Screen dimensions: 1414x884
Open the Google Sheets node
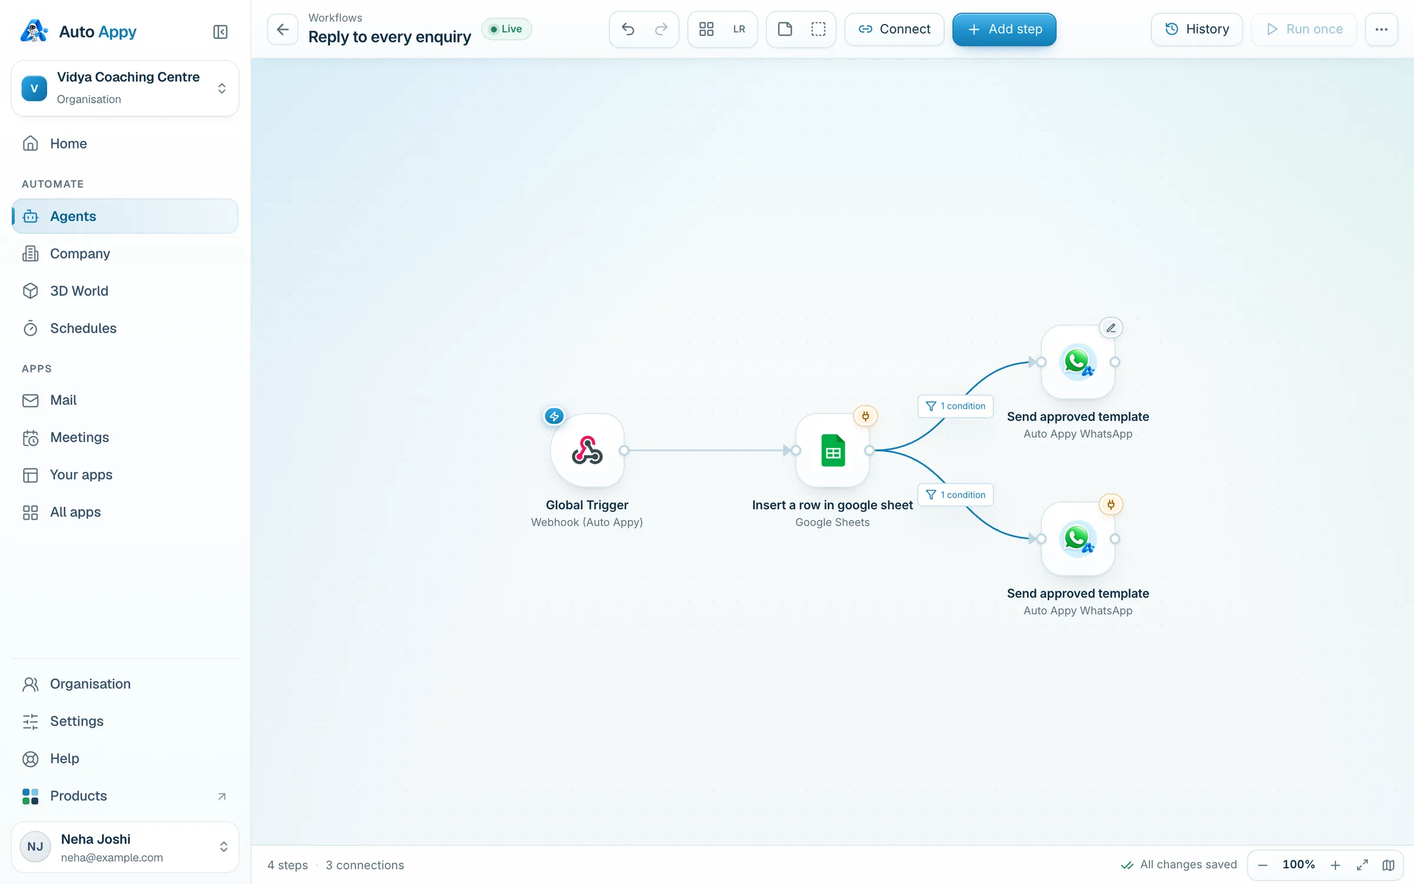(x=832, y=451)
